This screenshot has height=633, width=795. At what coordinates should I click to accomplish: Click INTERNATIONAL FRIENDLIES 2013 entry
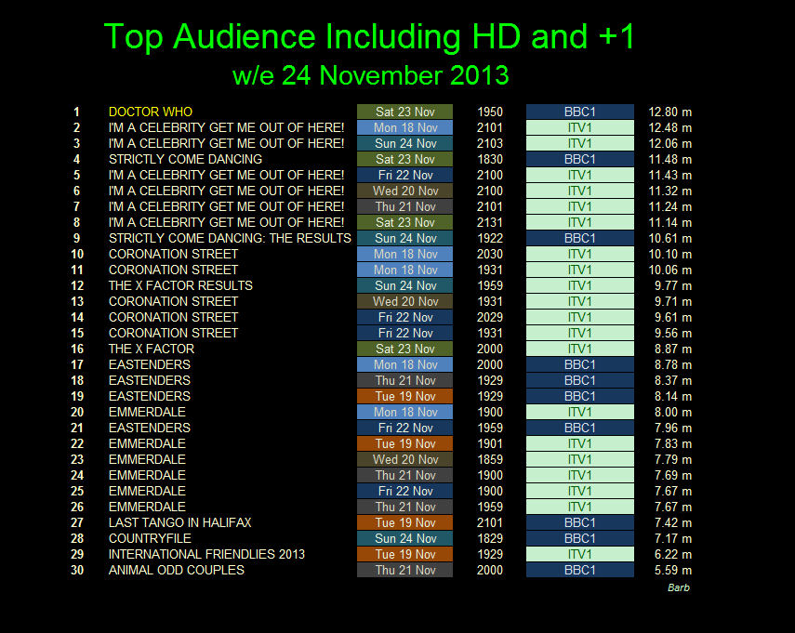(x=206, y=554)
